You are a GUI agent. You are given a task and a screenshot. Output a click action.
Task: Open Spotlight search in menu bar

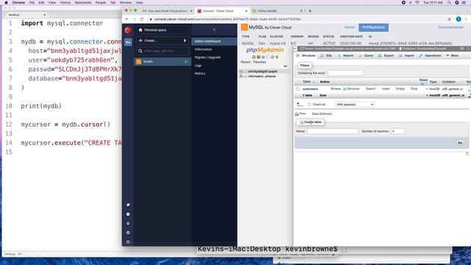click(x=449, y=2)
